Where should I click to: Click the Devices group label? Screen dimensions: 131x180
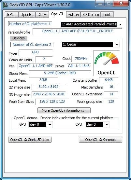19,38
